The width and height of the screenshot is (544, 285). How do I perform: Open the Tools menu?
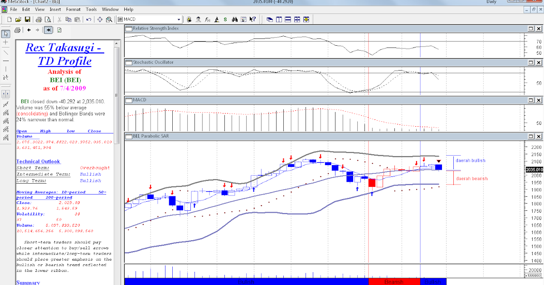(91, 9)
